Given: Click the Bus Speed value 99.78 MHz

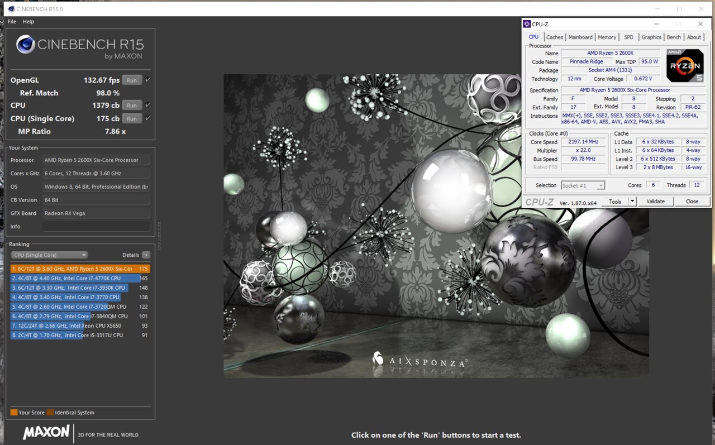Looking at the screenshot, I should [584, 159].
